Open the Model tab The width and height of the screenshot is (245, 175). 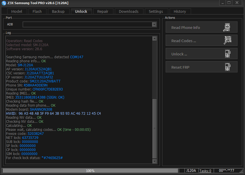(x=17, y=11)
